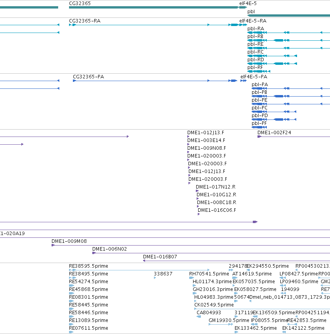Select clone end DME1-016C06.F
Viewport: 330px width, 334px height.
(217, 210)
